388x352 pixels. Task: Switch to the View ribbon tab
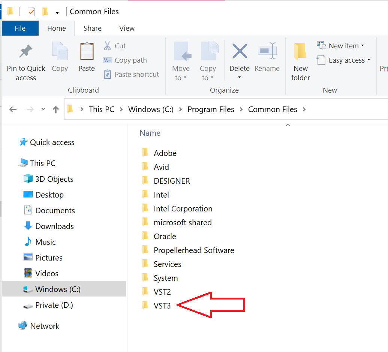(x=127, y=28)
